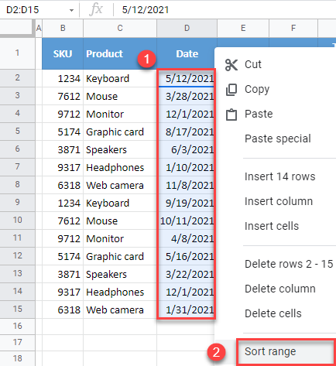Click the SKU header cell
336x366 pixels.
pos(63,53)
